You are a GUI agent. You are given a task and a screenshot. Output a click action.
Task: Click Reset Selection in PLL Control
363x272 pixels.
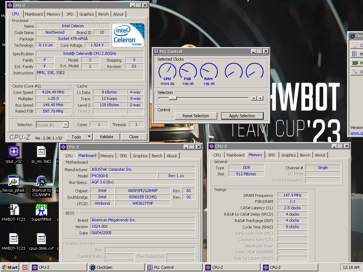point(196,116)
